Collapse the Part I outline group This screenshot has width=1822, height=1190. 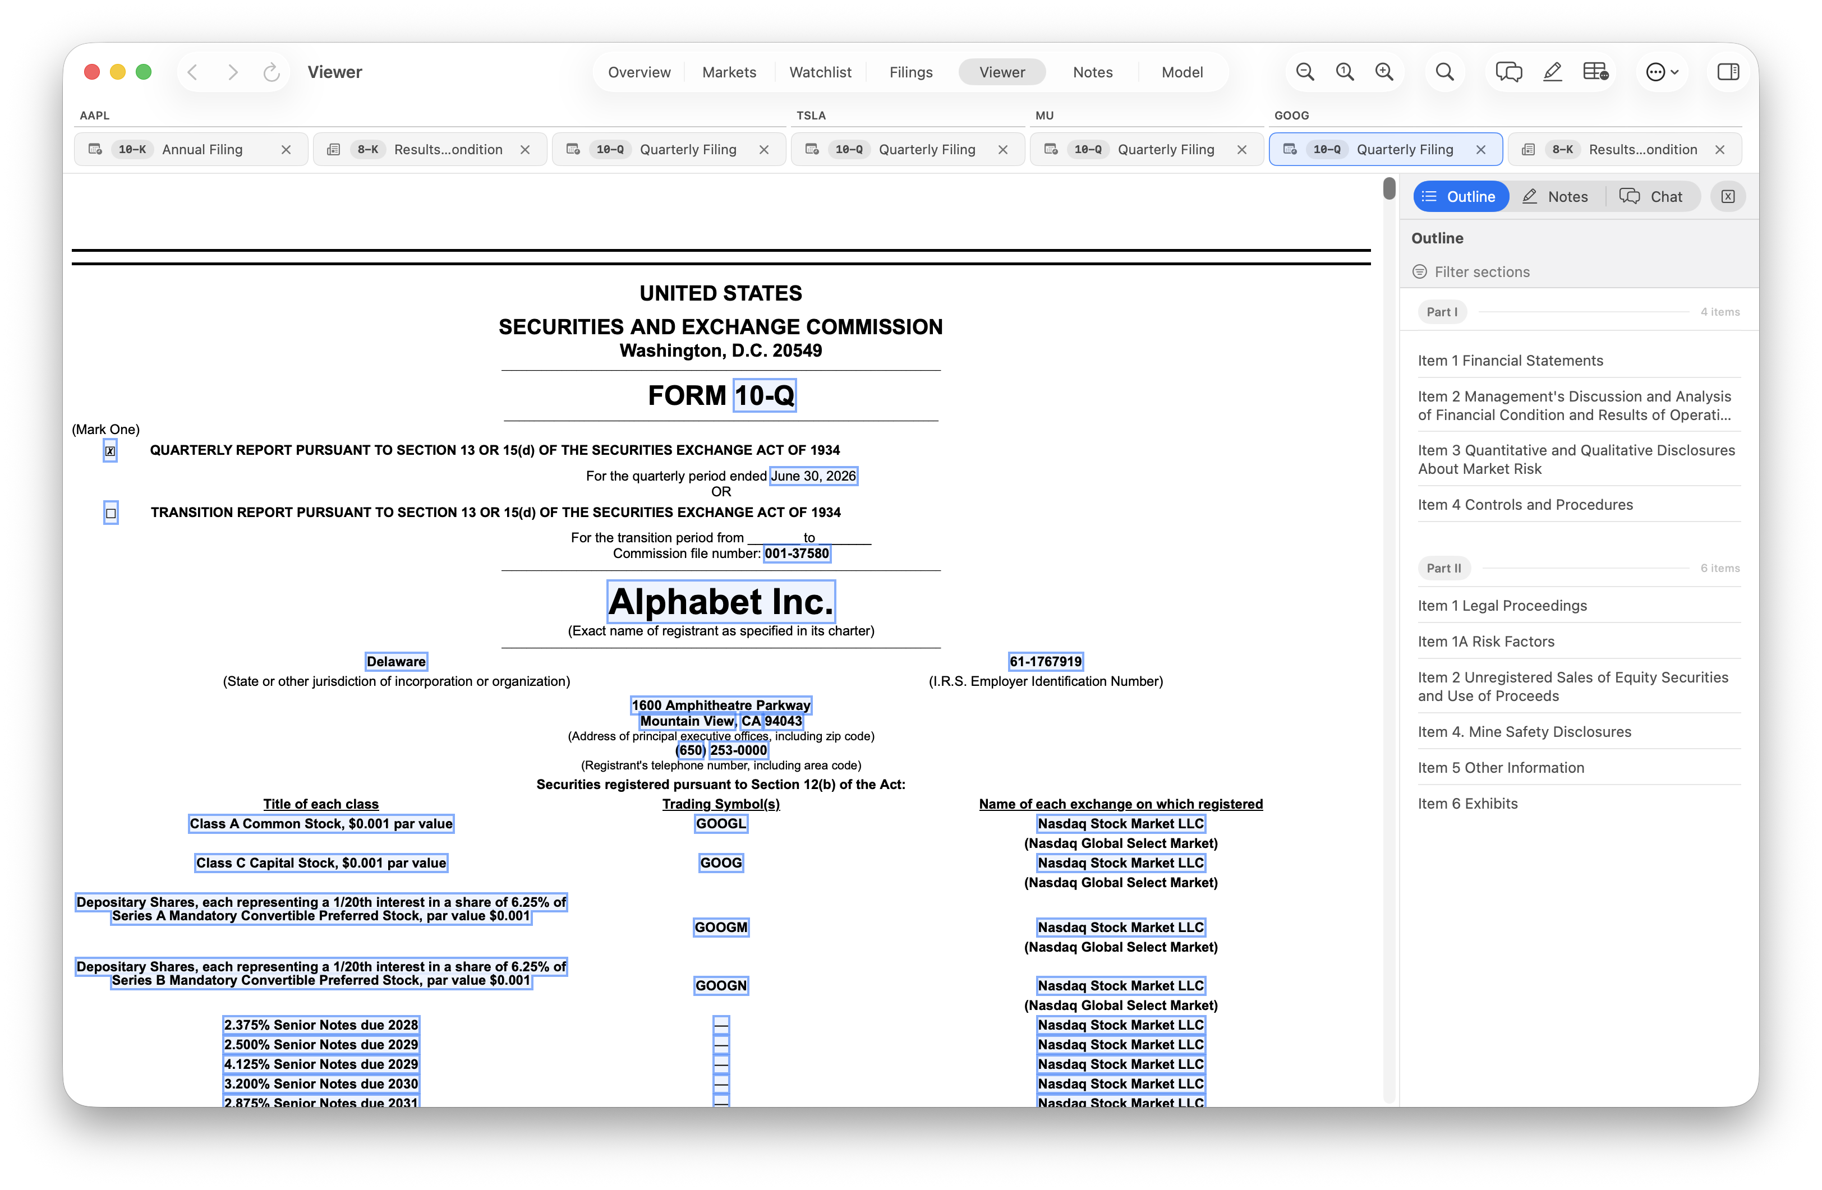pos(1442,311)
